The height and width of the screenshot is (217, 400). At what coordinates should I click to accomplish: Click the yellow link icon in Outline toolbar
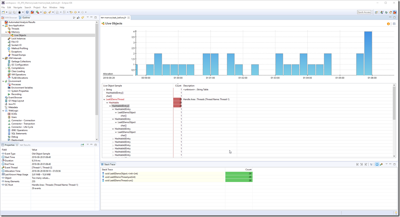(x=82, y=17)
